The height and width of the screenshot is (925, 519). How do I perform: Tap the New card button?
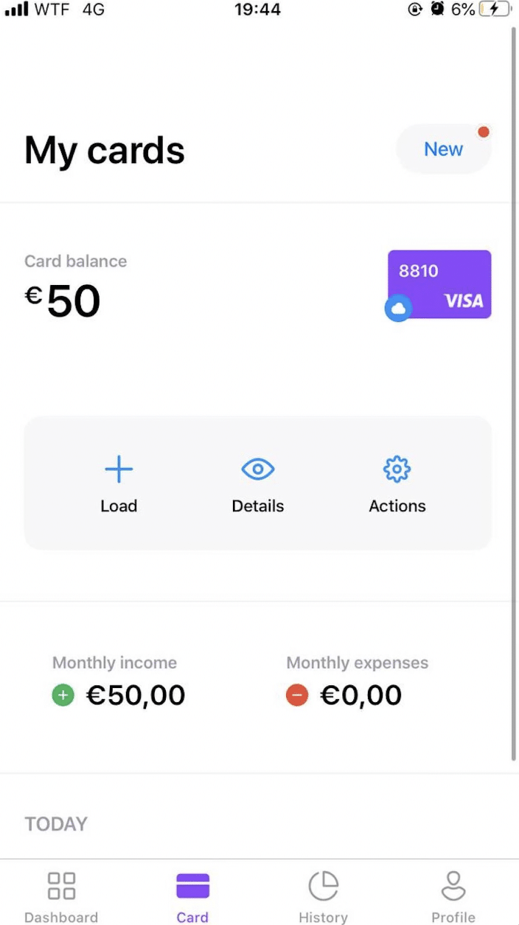click(444, 149)
